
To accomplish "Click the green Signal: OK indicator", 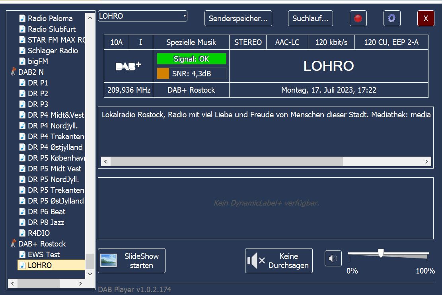I will pos(191,59).
